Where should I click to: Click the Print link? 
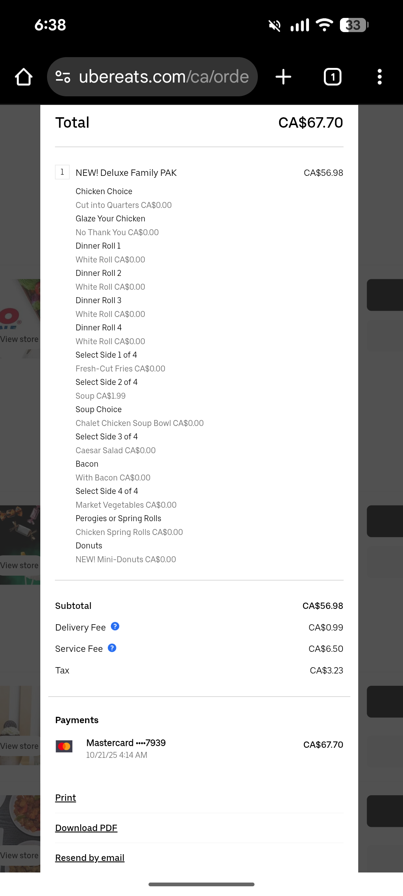(x=66, y=797)
